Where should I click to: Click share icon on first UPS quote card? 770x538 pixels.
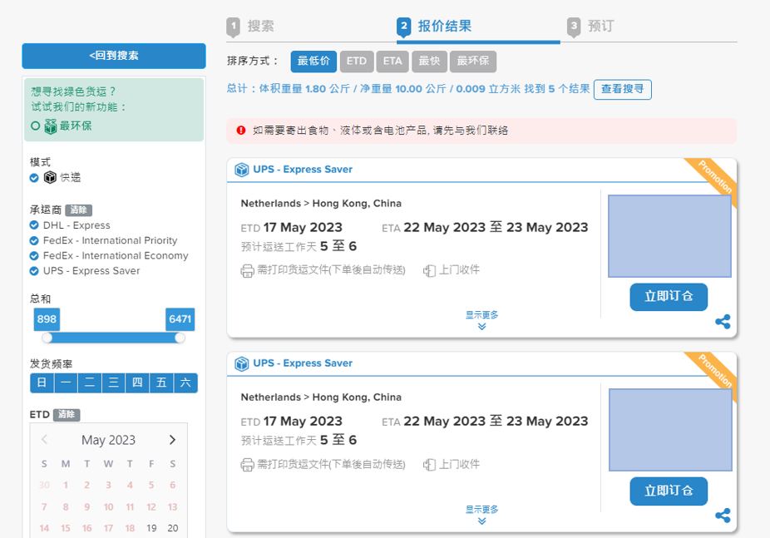click(723, 322)
